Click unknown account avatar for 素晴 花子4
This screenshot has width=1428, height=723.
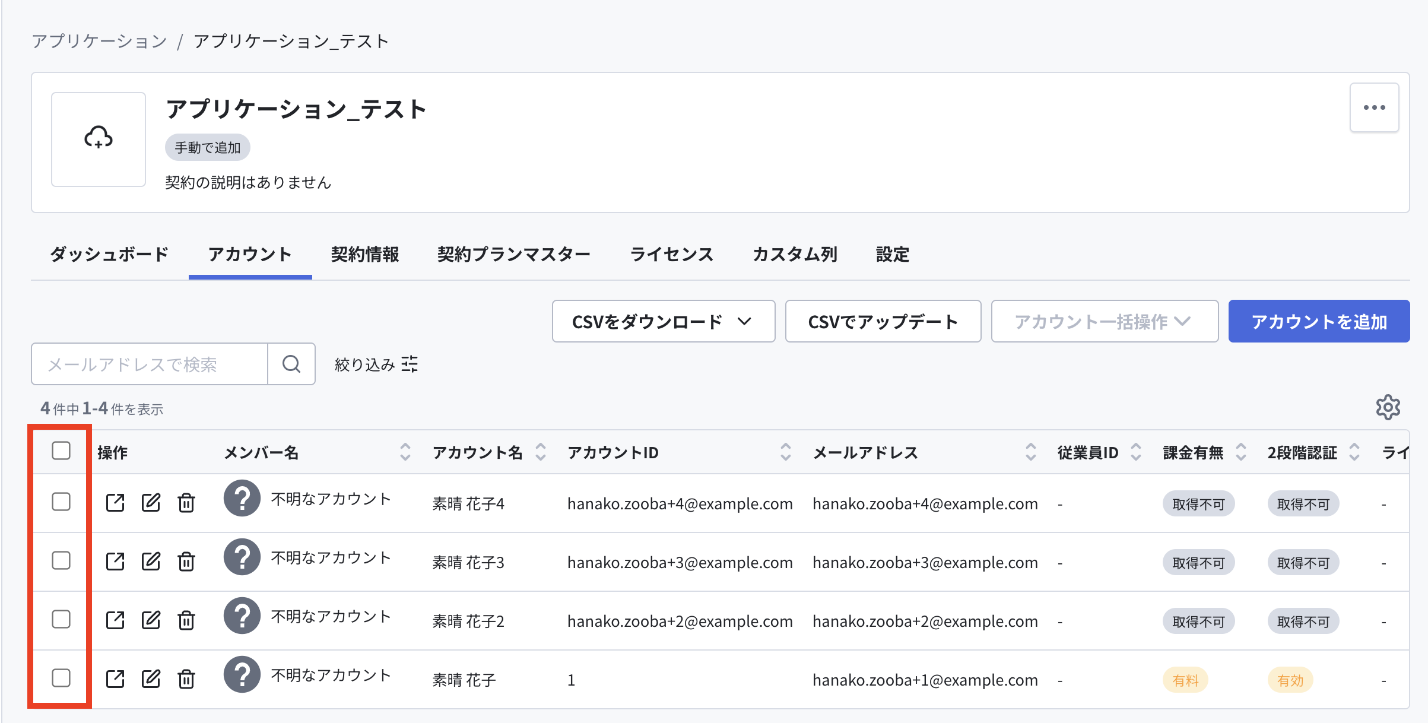[x=242, y=498]
